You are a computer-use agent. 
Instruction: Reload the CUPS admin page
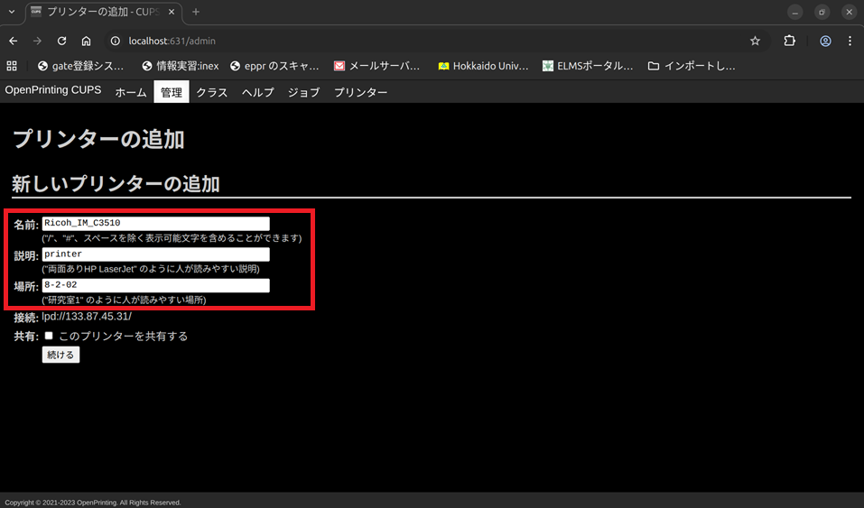[61, 41]
